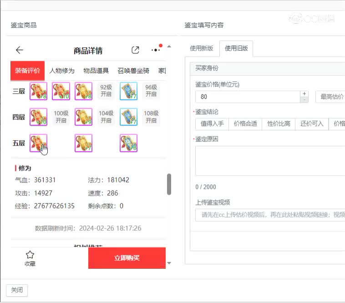Click the 买家身份 section header
The height and width of the screenshot is (303, 345).
tap(268, 68)
